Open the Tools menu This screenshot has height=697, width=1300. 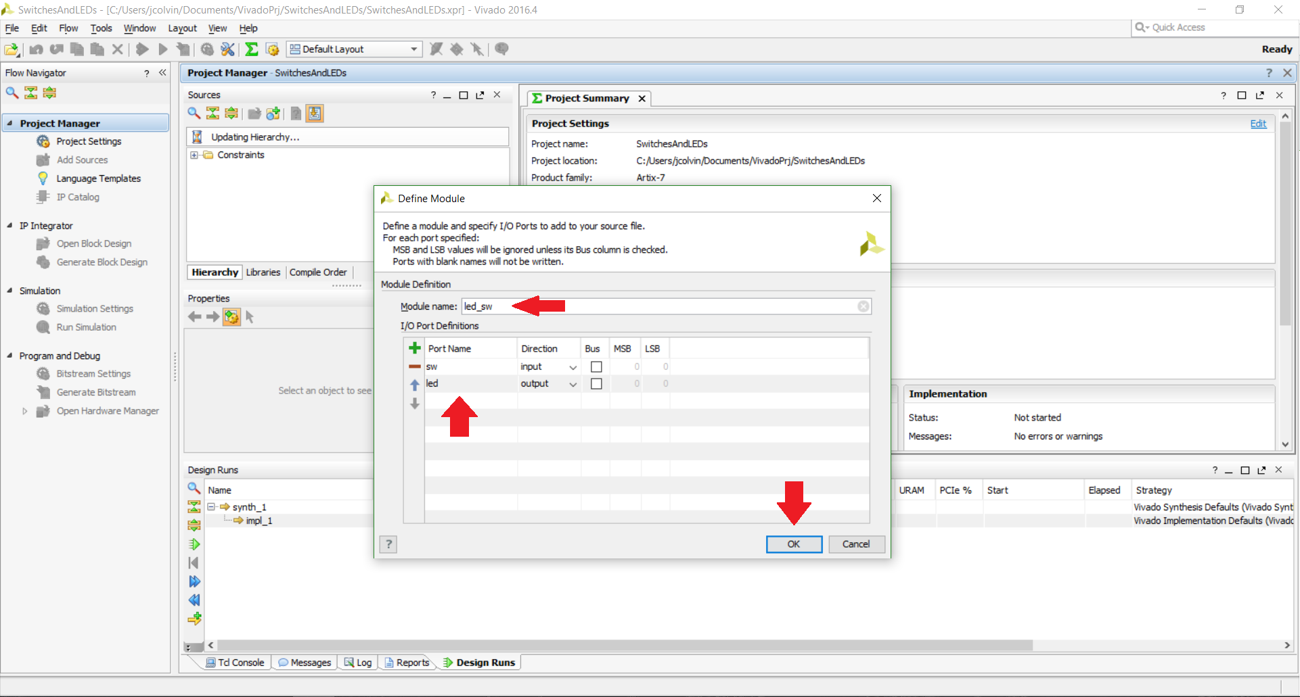pyautogui.click(x=102, y=28)
